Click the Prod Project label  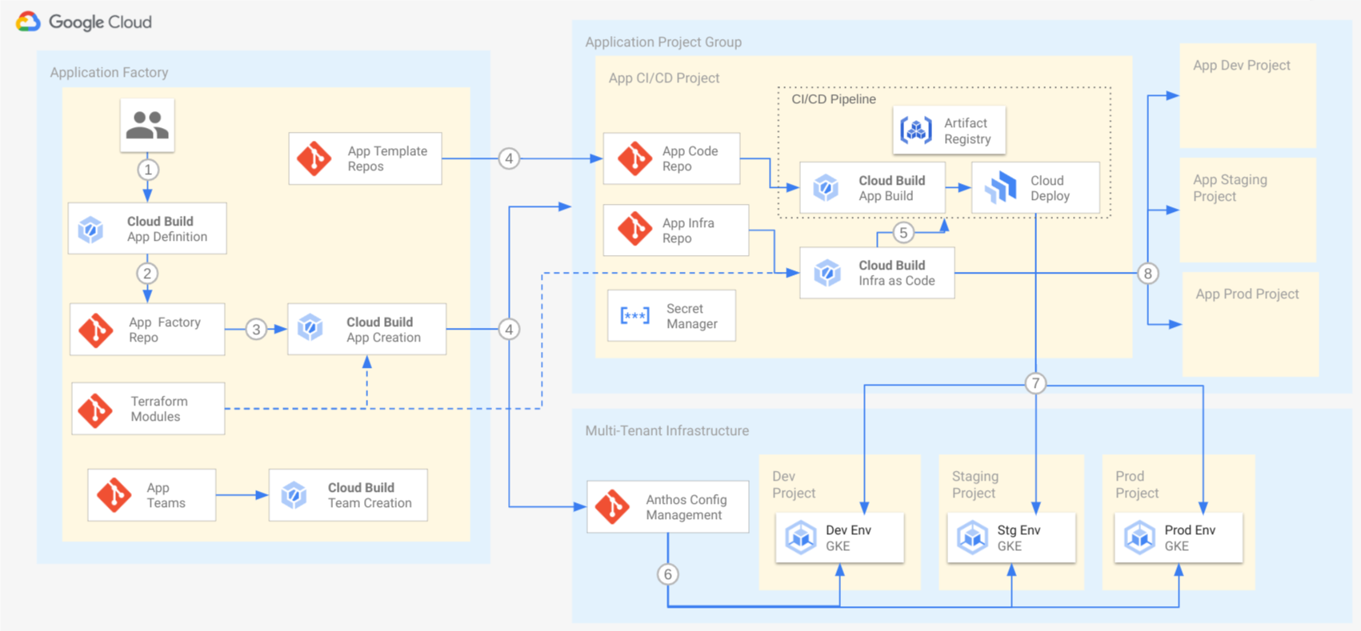tap(1137, 485)
